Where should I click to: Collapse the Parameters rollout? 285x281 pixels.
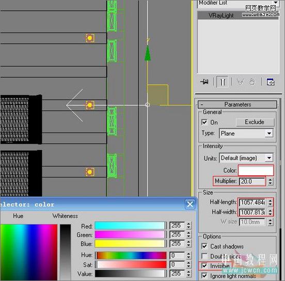click(x=237, y=105)
